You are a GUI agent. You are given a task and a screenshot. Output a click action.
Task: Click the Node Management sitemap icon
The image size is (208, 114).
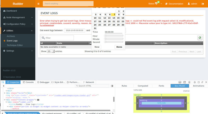coord(4,17)
